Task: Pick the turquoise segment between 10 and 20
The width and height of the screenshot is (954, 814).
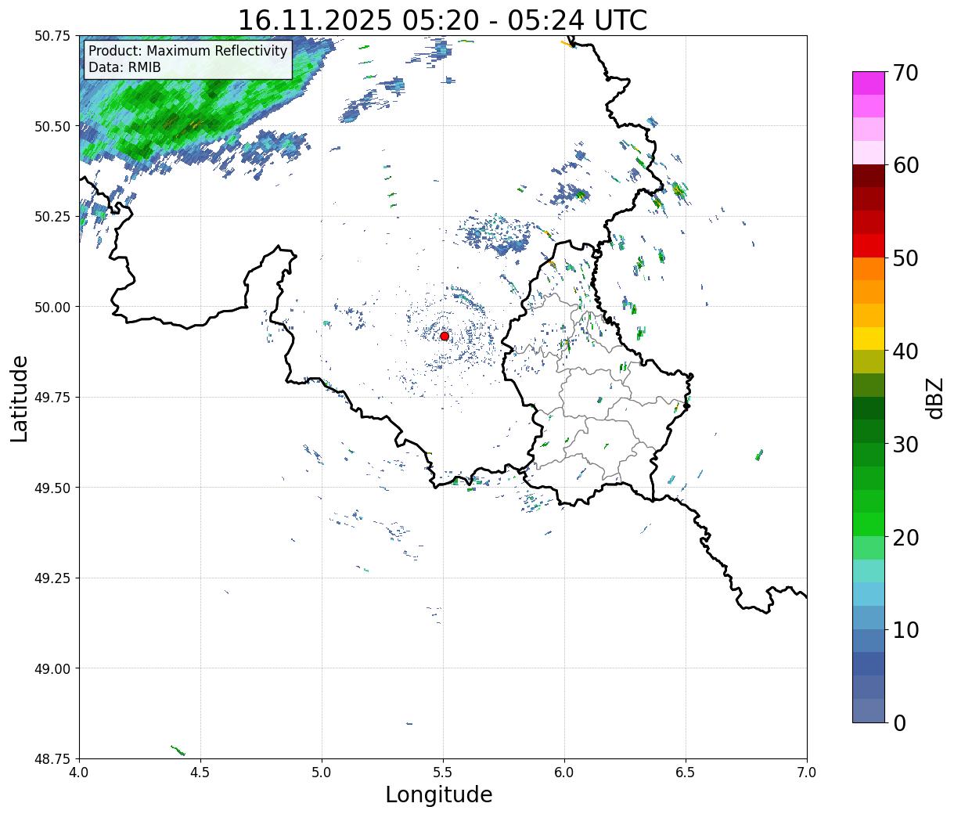Action: [x=869, y=571]
